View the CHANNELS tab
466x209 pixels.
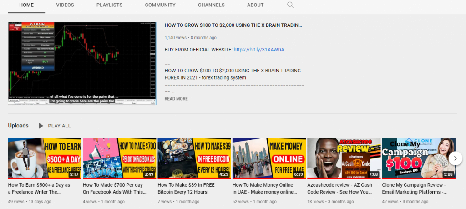[x=211, y=5]
